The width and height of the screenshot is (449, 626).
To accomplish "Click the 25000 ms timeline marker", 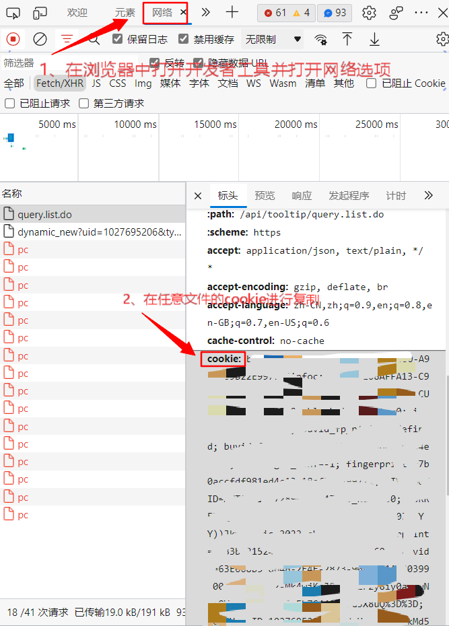I will (x=377, y=125).
